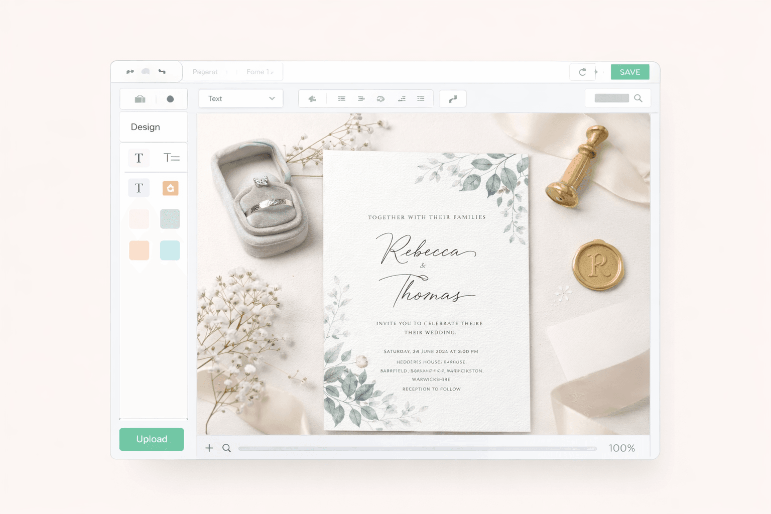The image size is (771, 514).
Task: Select the Pregaret menu item
Action: pyautogui.click(x=205, y=72)
